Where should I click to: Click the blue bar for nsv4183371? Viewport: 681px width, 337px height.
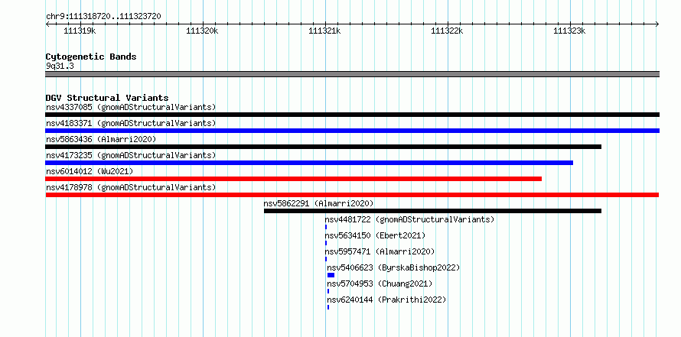coord(352,131)
